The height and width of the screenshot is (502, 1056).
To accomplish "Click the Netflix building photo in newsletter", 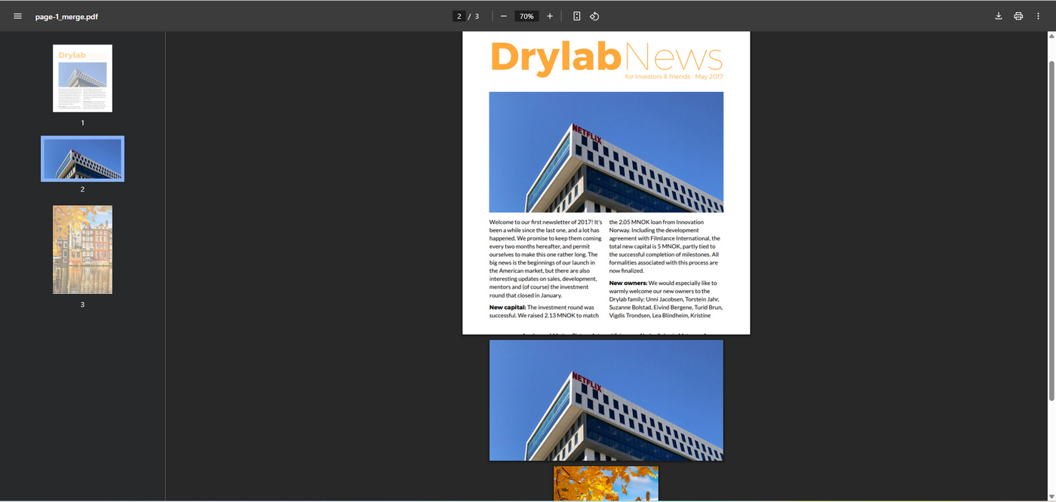I will 606,152.
